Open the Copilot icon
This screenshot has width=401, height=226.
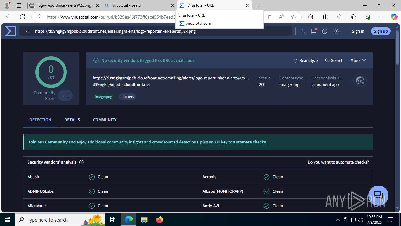pos(394,17)
